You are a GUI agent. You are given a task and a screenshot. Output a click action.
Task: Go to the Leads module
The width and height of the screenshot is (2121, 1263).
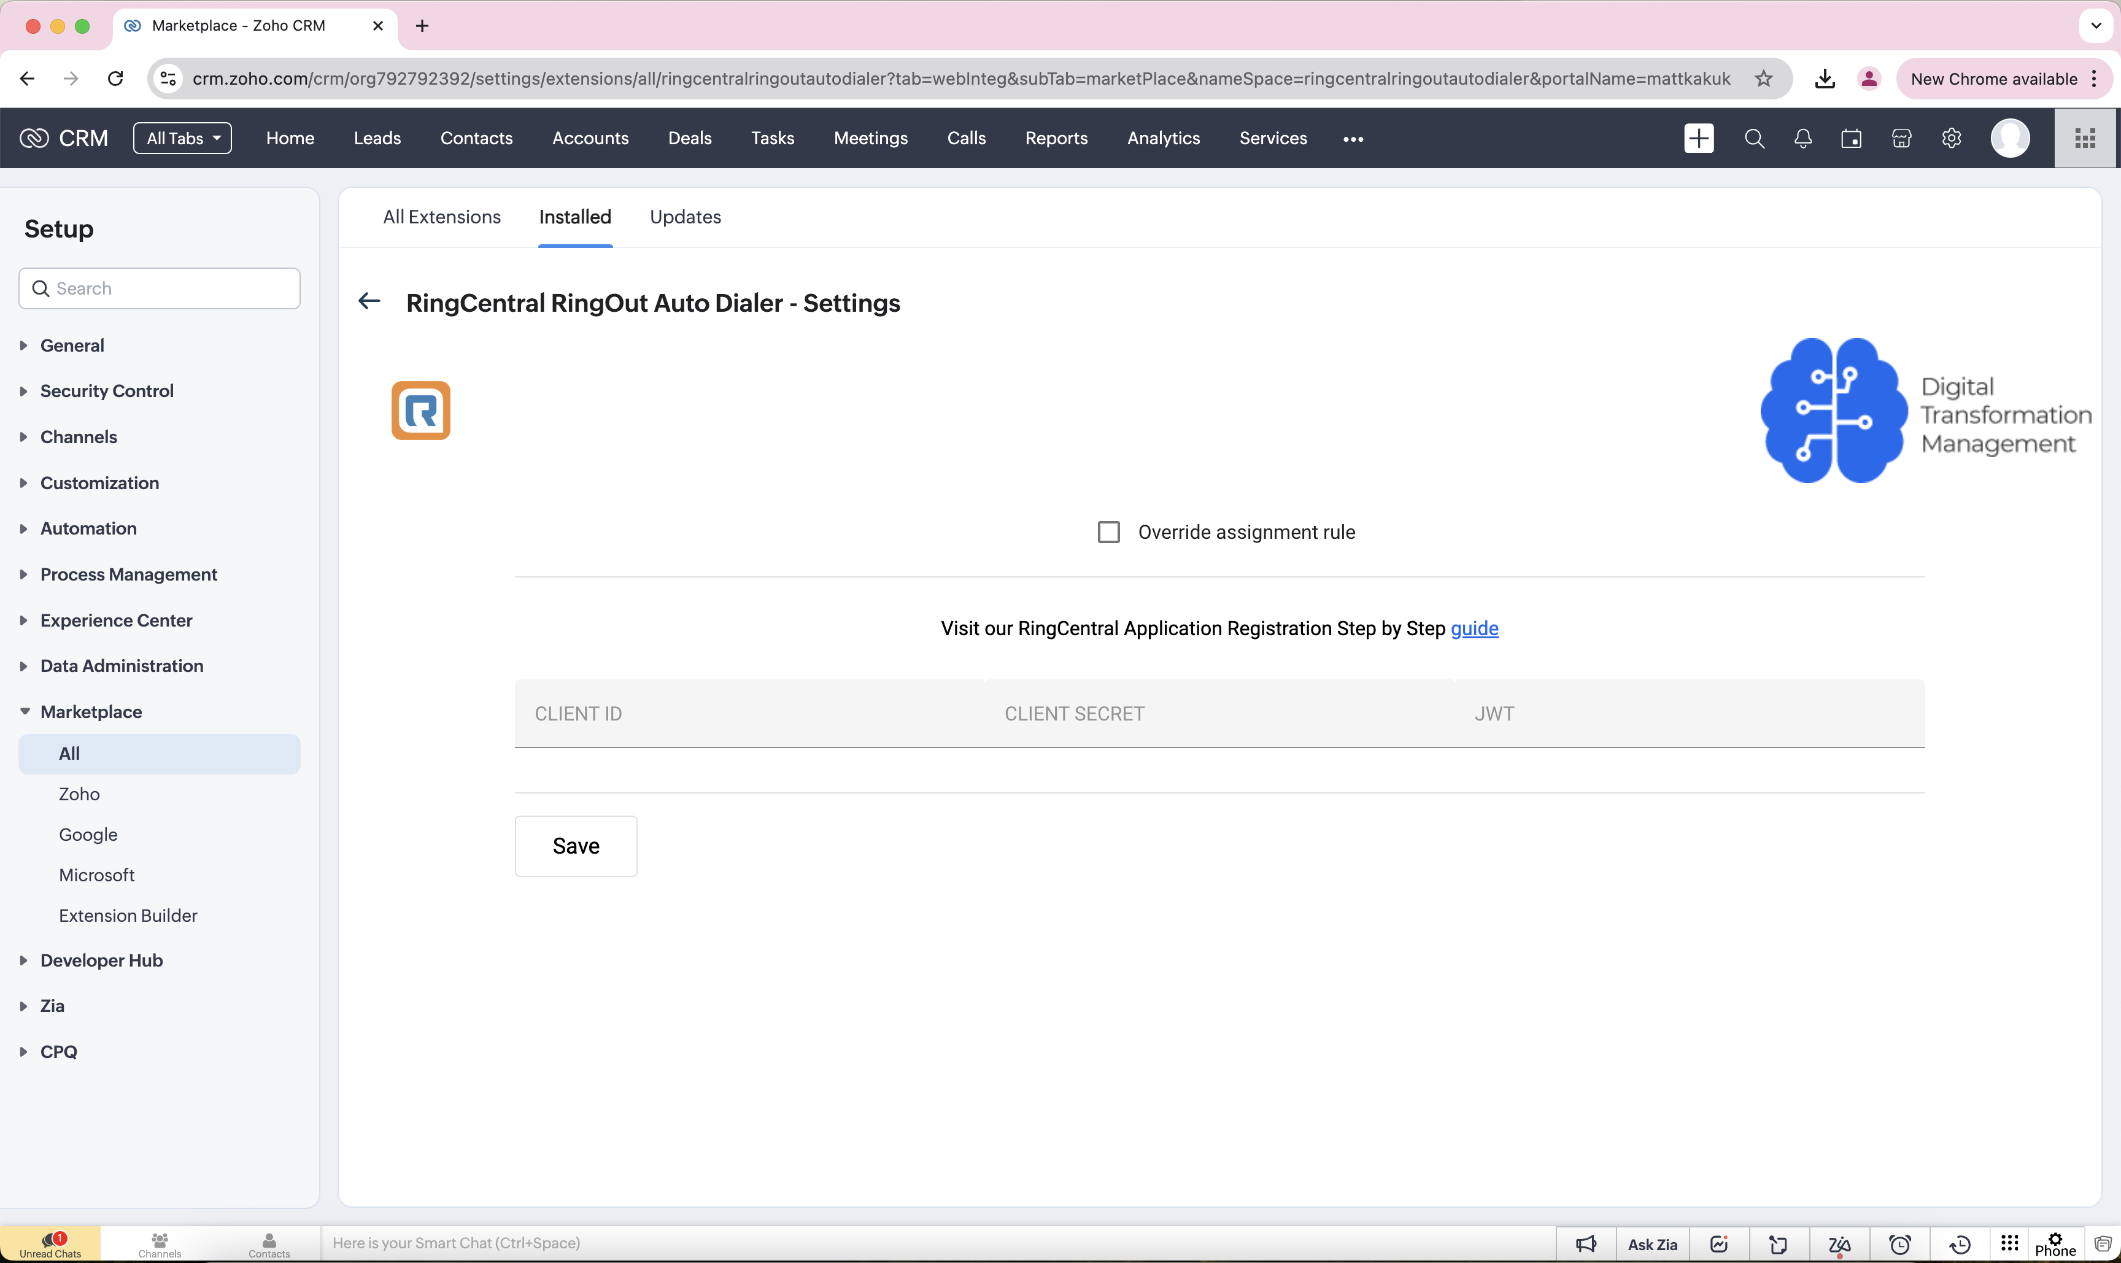click(x=377, y=138)
